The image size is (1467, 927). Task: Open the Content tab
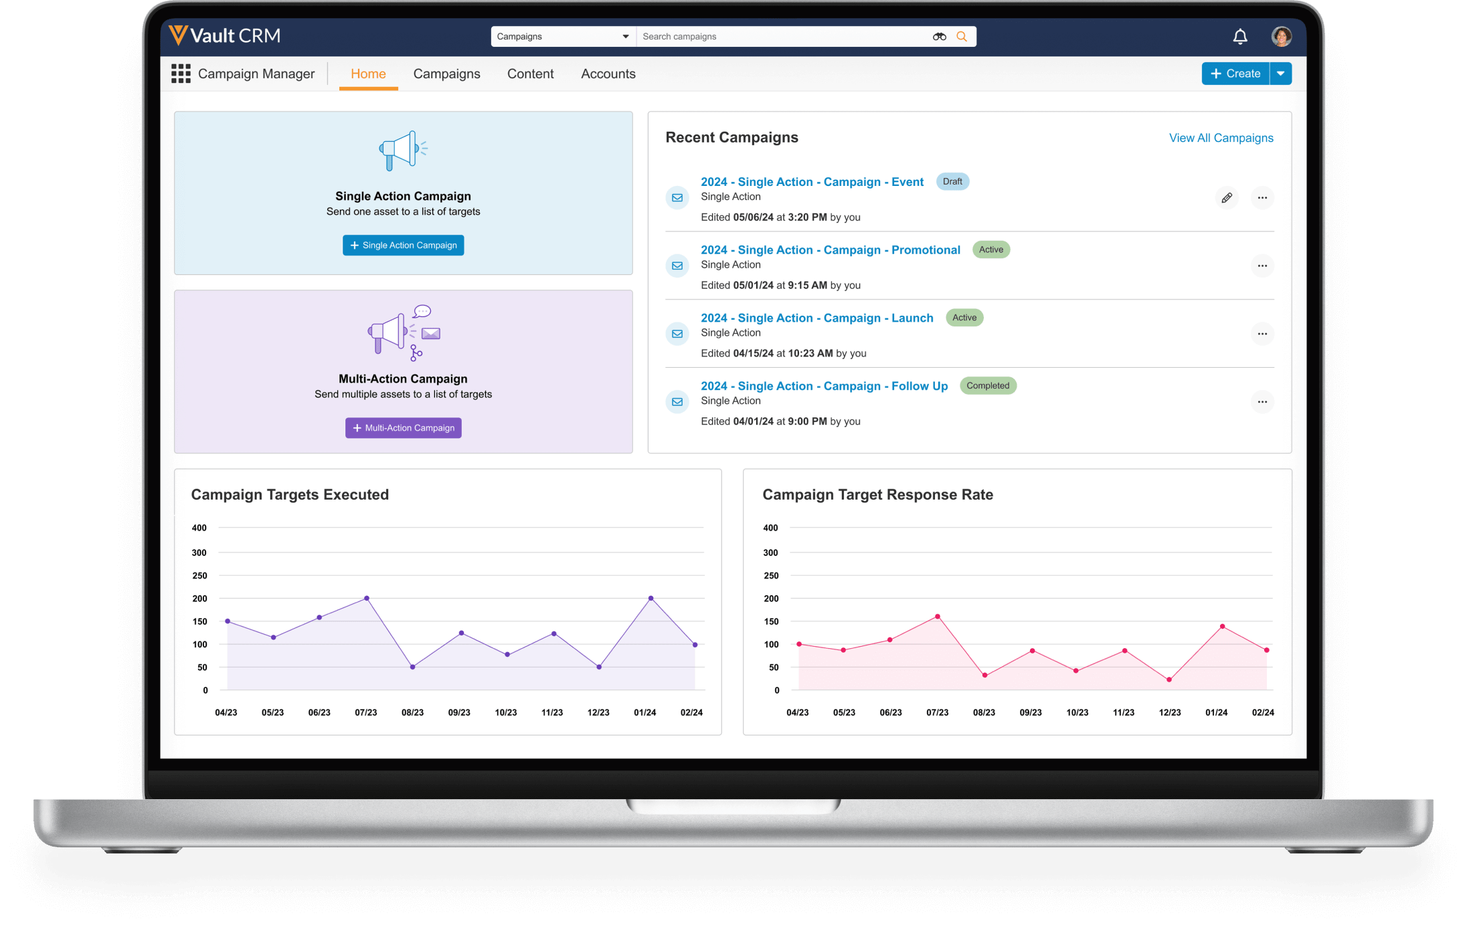click(x=530, y=74)
